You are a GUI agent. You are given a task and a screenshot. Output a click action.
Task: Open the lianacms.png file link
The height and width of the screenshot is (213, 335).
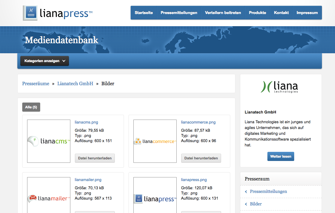(x=86, y=122)
